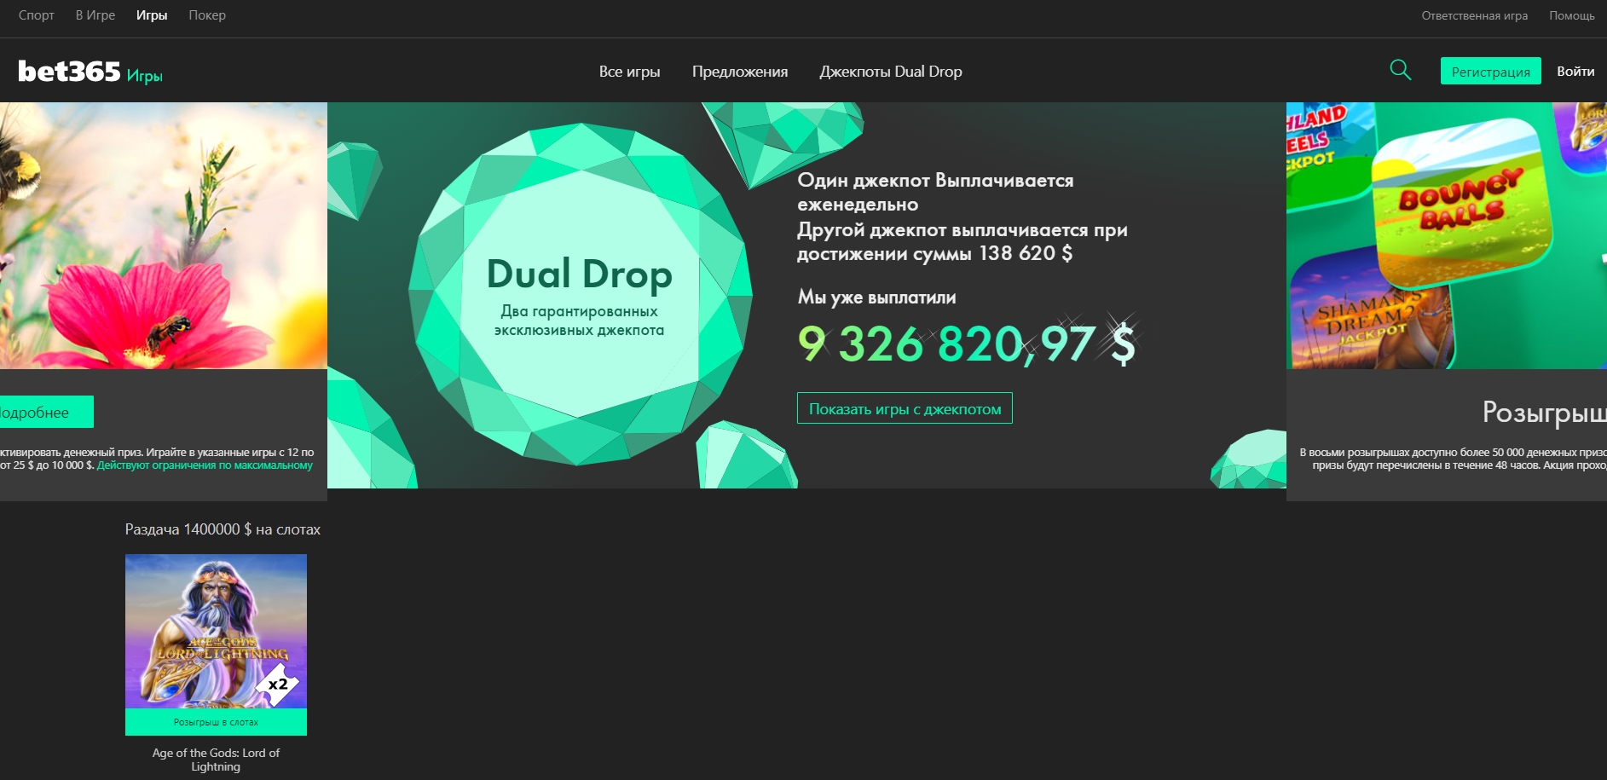
Task: Click the Мы уже выплатили text
Action: pyautogui.click(x=876, y=298)
